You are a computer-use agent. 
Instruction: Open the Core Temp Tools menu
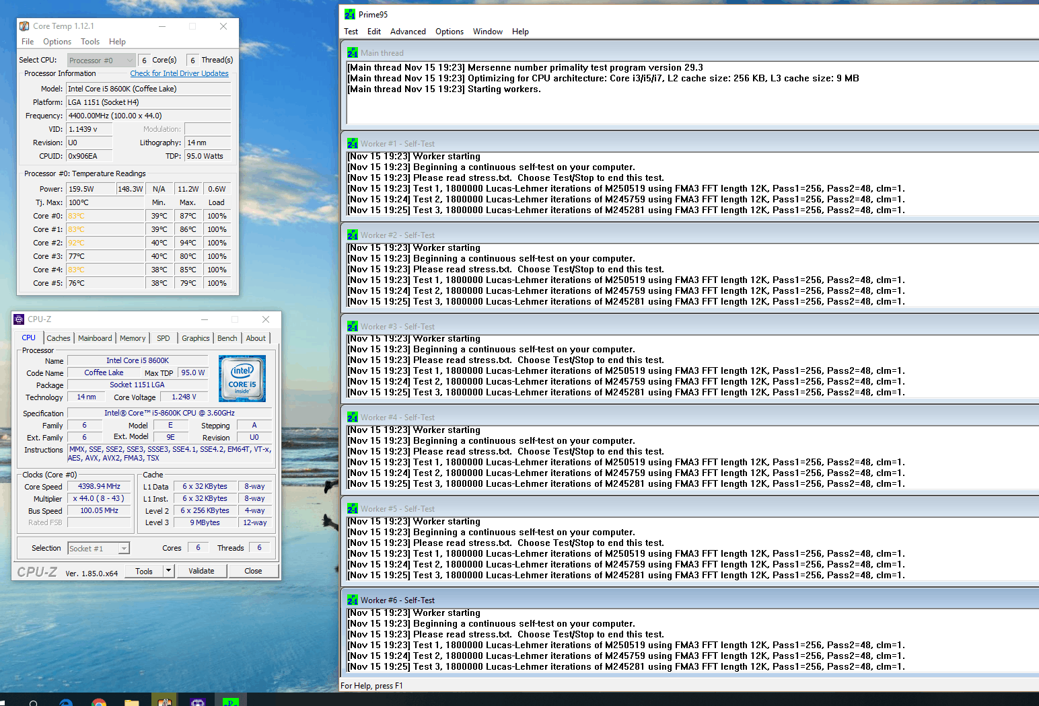pos(90,42)
